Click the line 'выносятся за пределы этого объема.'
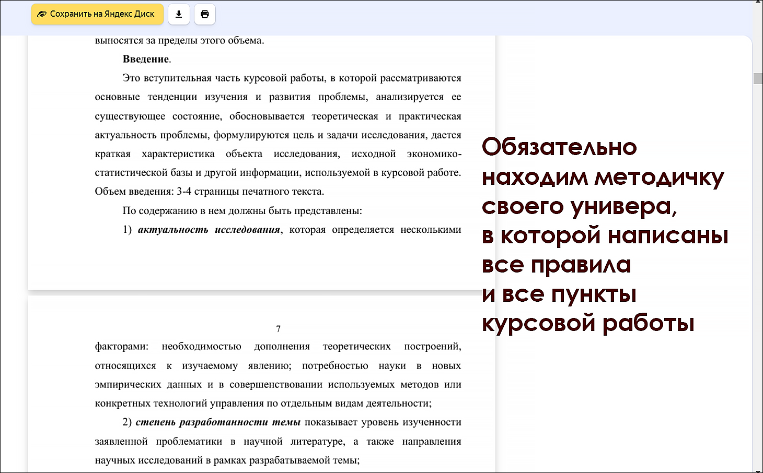Viewport: 763px width, 473px height. 179,40
